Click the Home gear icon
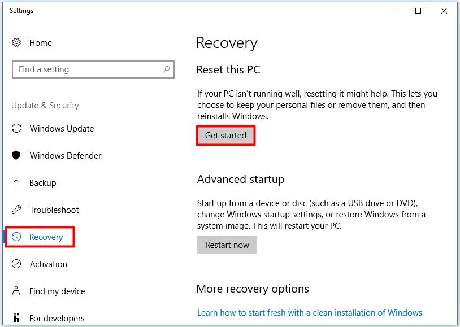Screen dimensions: 460x327 (16, 43)
